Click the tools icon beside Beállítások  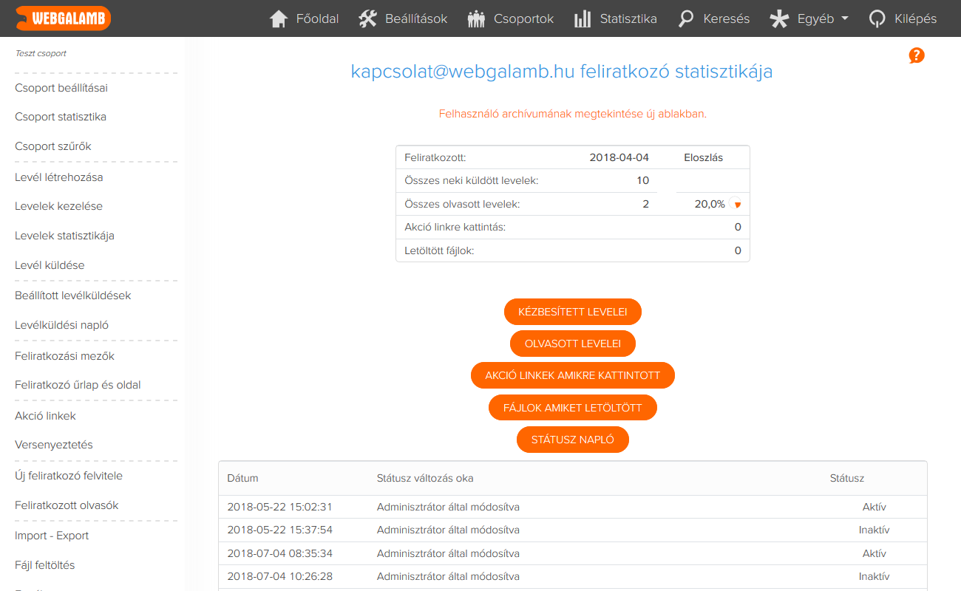click(368, 18)
